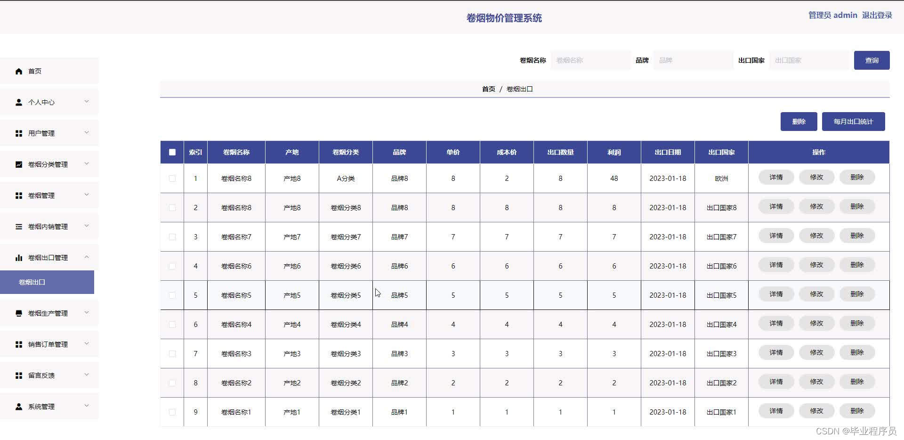Viewport: 904px width, 440px height.
Task: Expand the 卷烟内销管理 menu chevron
Action: pyautogui.click(x=87, y=226)
